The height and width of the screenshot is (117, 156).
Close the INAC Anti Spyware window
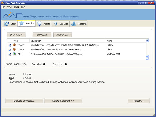[x=151, y=3]
